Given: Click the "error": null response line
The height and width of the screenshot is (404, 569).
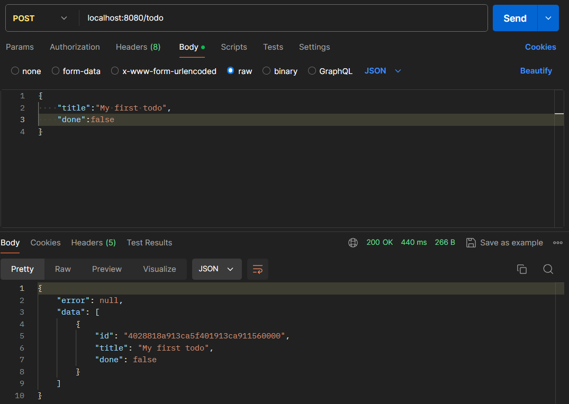Looking at the screenshot, I should point(90,301).
